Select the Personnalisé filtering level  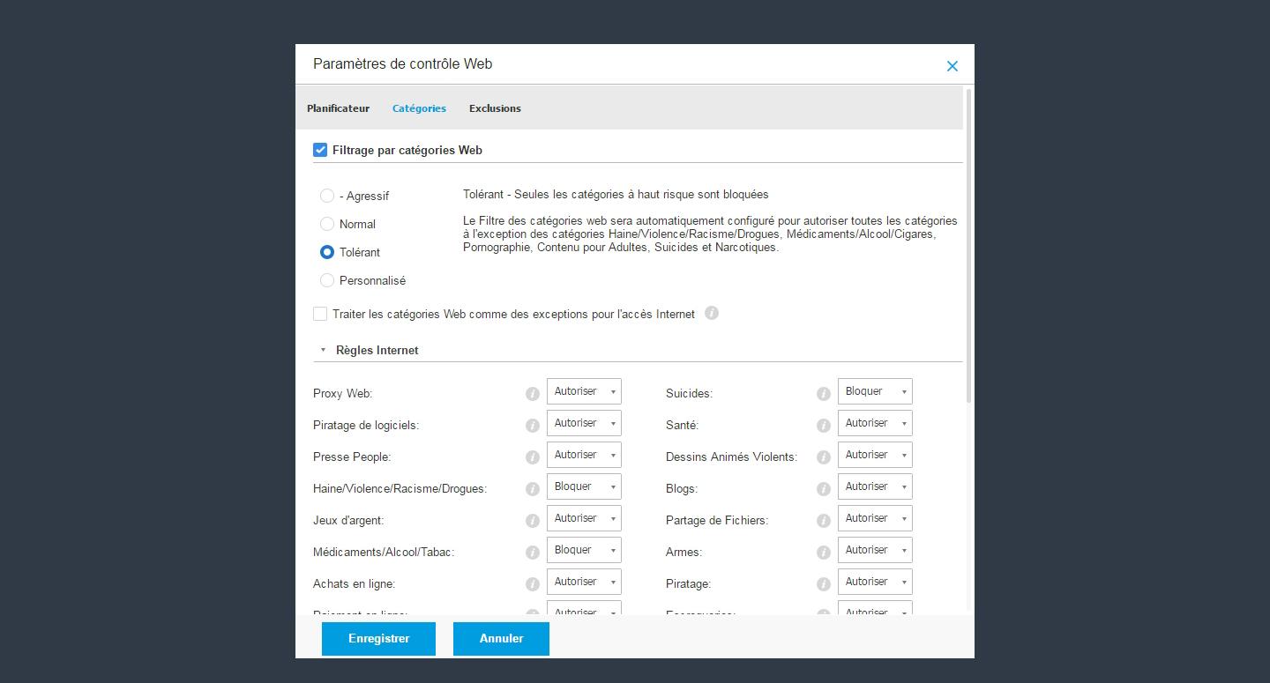pos(327,280)
